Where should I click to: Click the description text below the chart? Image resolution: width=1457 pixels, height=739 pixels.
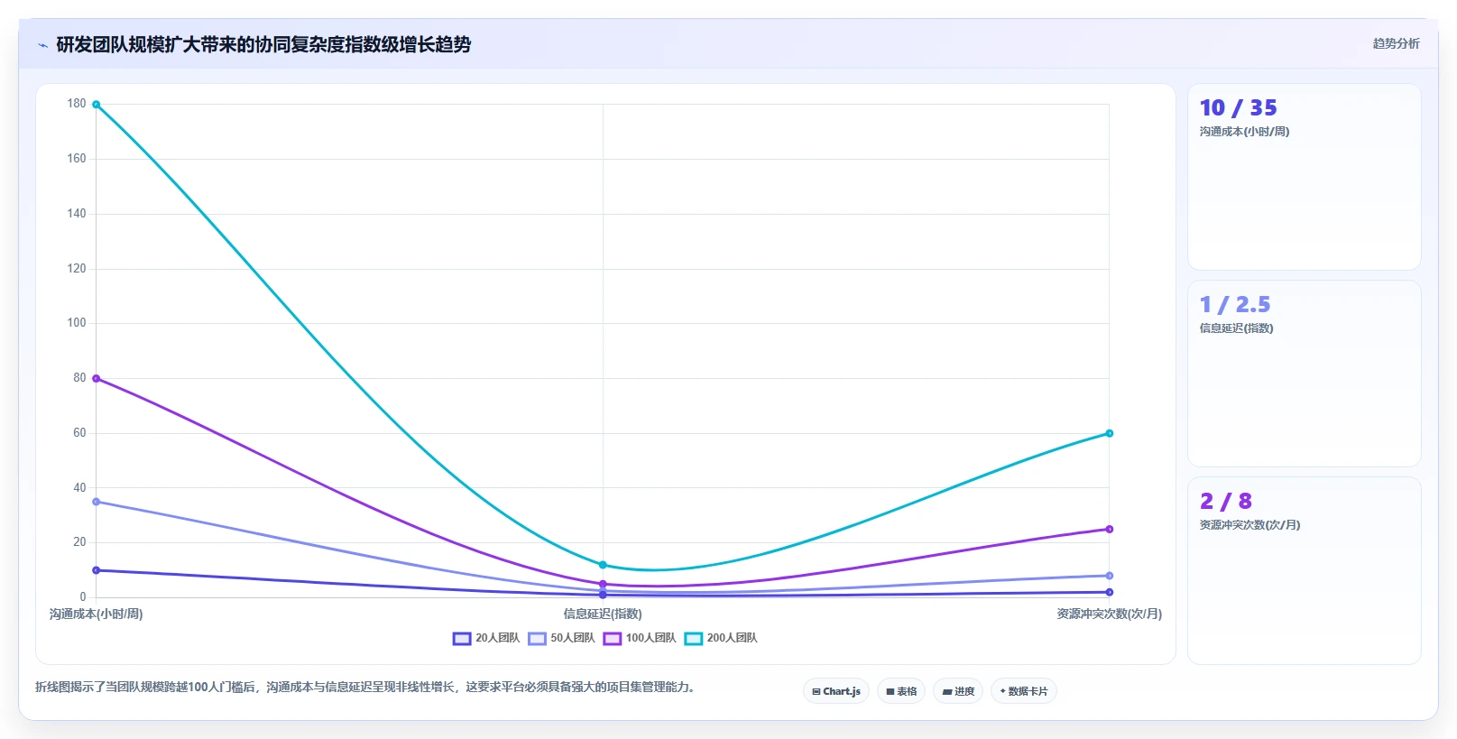tap(364, 688)
